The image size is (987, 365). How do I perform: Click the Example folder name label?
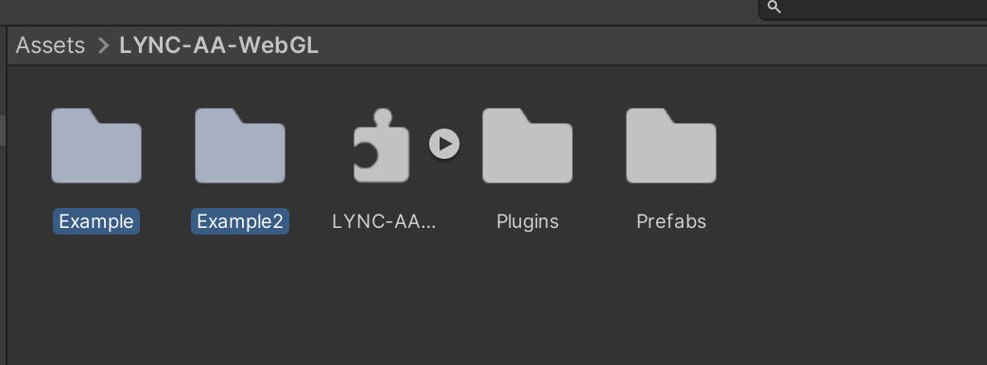(96, 221)
